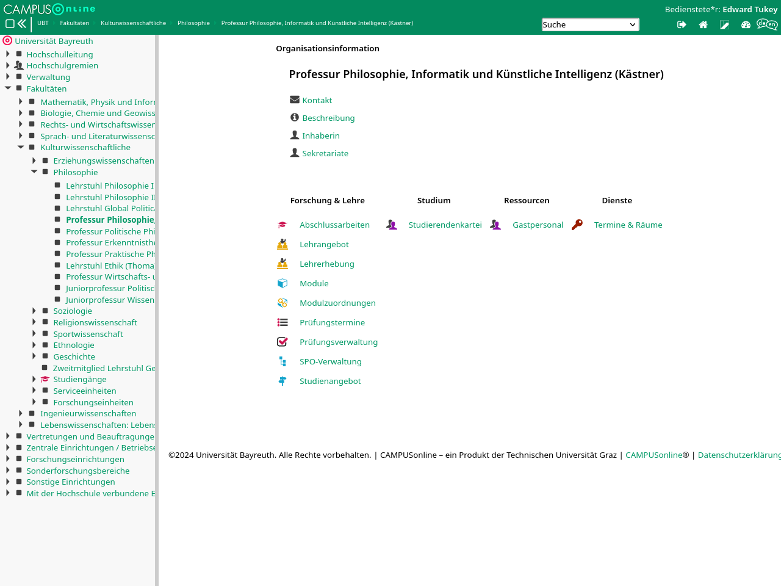Expand the Hochschulleitung tree node
The height and width of the screenshot is (586, 781).
click(7, 54)
